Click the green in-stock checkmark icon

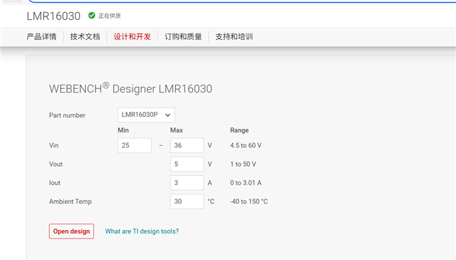tap(92, 16)
